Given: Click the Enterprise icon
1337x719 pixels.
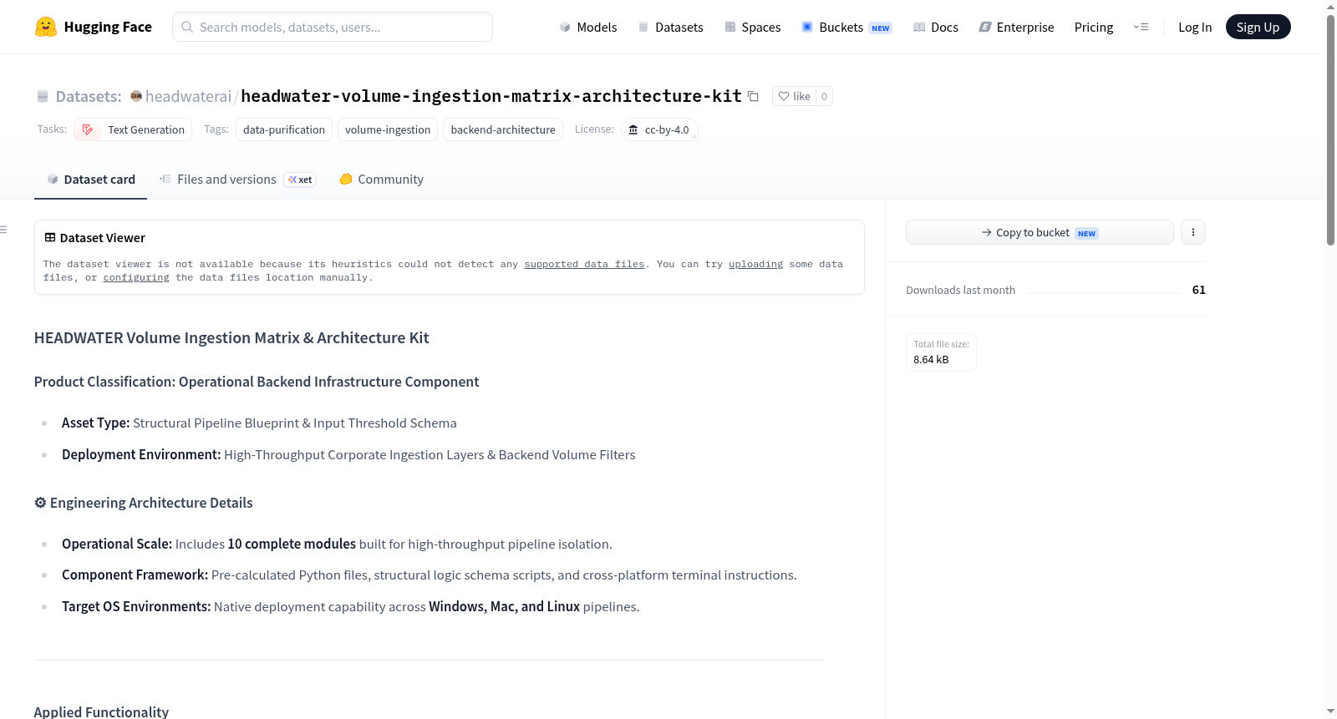Looking at the screenshot, I should click(x=985, y=27).
